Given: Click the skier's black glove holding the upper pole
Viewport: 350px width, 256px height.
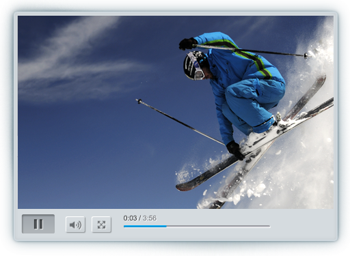Looking at the screenshot, I should point(187,44).
